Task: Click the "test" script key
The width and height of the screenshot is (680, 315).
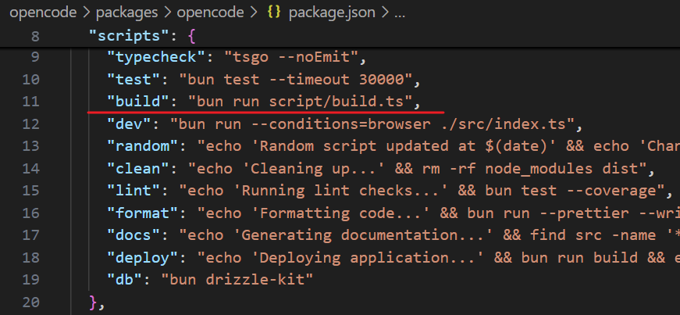Action: coord(134,79)
